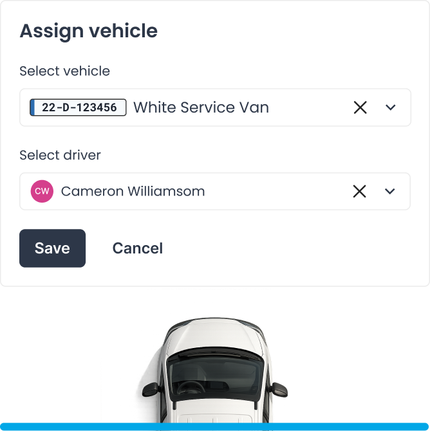Viewport: 430px width, 431px height.
Task: Open the Select driver dropdown chevron
Action: tap(390, 191)
